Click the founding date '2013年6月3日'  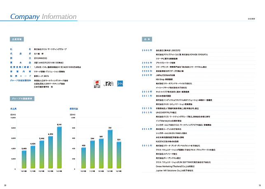40,58
